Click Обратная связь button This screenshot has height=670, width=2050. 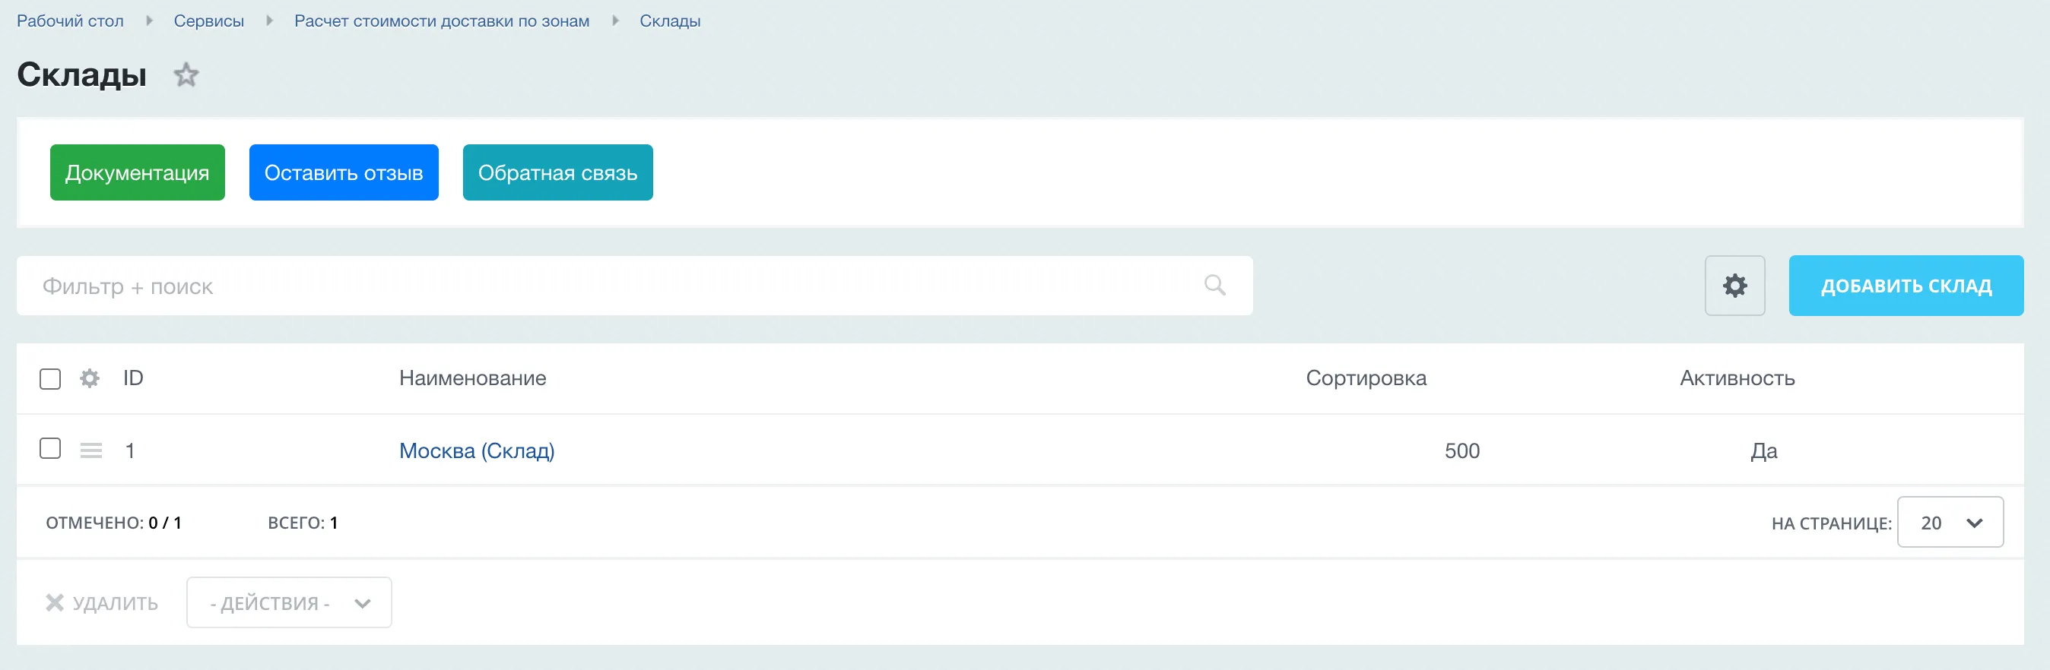tap(558, 172)
